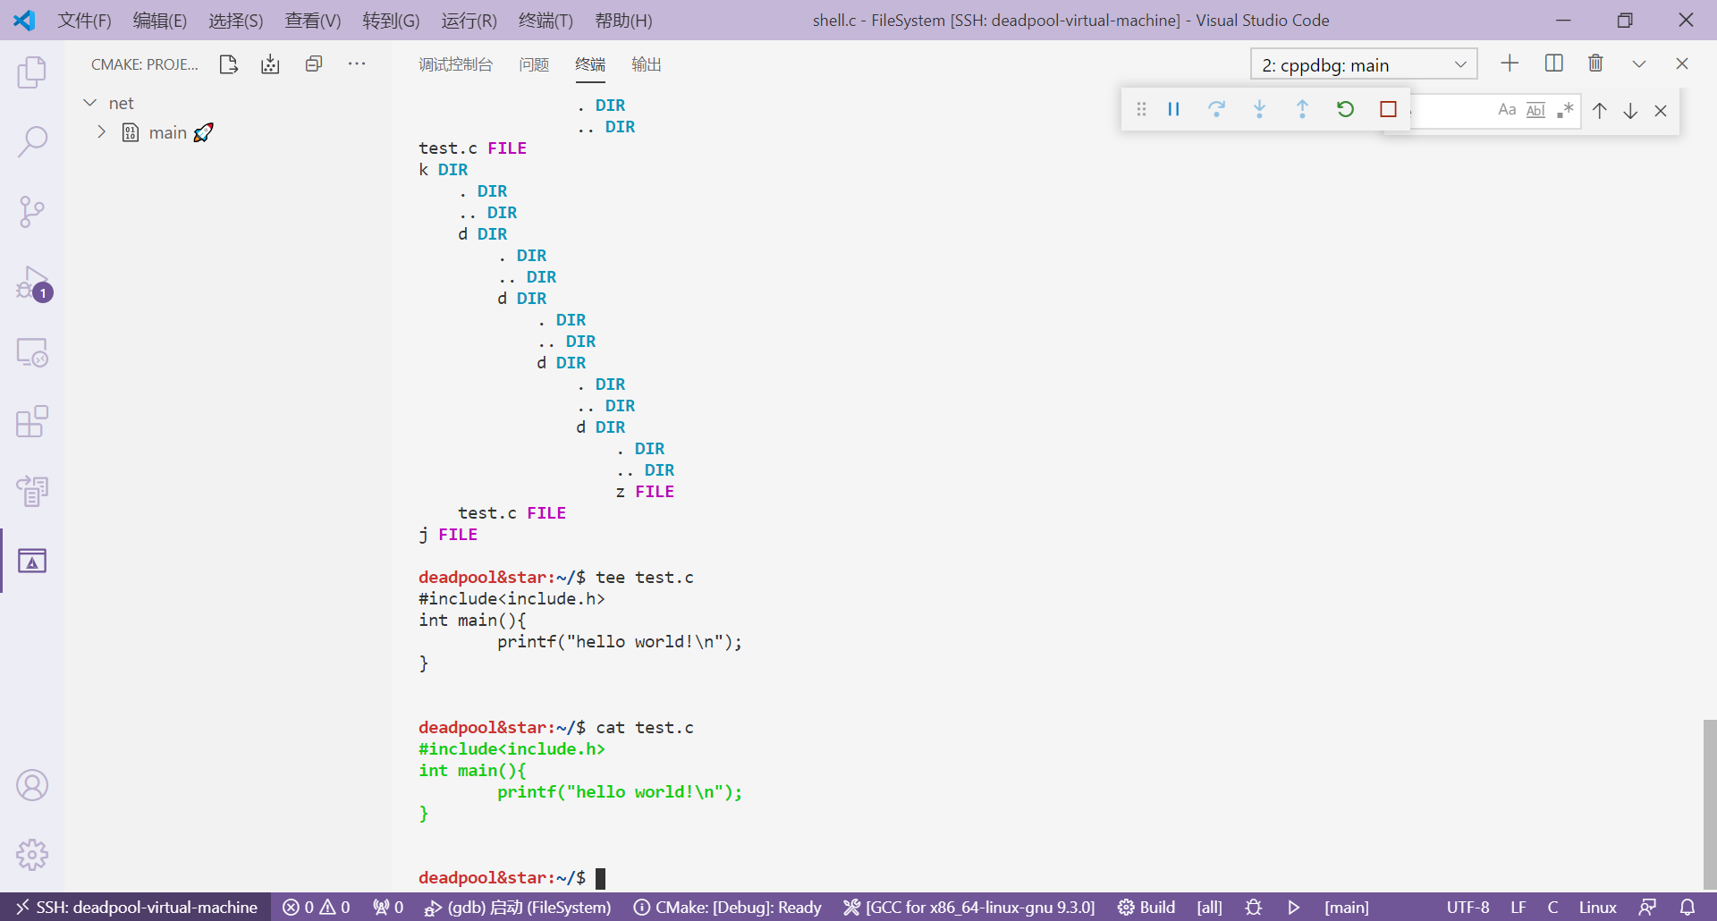
Task: Open the Remote Explorer view
Action: click(32, 352)
